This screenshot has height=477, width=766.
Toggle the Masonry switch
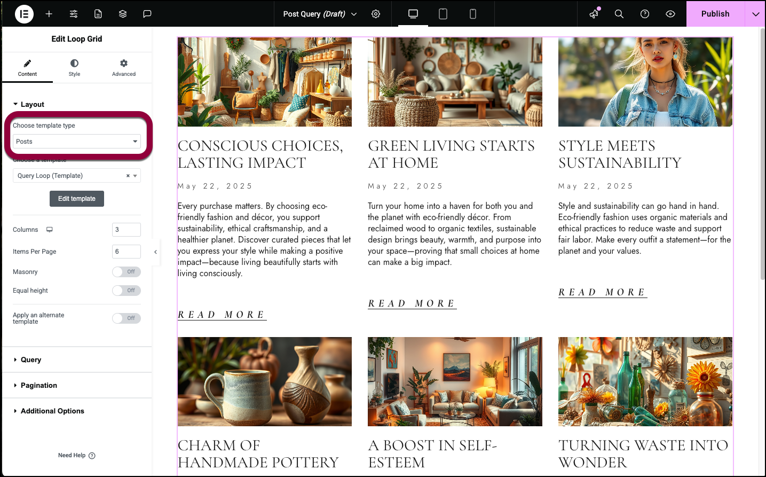point(127,272)
